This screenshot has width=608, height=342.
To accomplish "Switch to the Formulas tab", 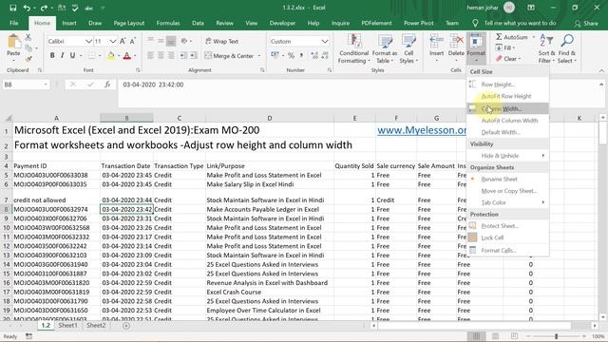I will [168, 23].
